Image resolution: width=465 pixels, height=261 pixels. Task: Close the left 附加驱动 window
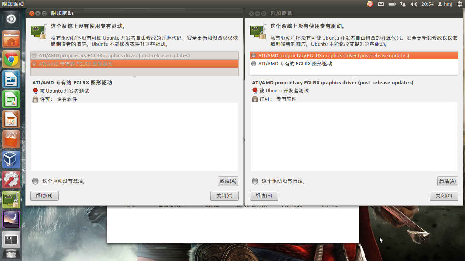pyautogui.click(x=32, y=13)
